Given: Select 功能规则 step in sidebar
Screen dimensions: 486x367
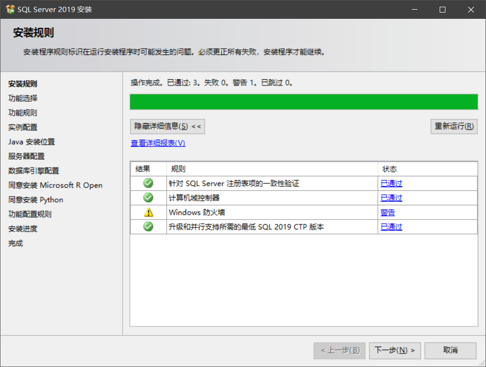Looking at the screenshot, I should click(x=23, y=113).
